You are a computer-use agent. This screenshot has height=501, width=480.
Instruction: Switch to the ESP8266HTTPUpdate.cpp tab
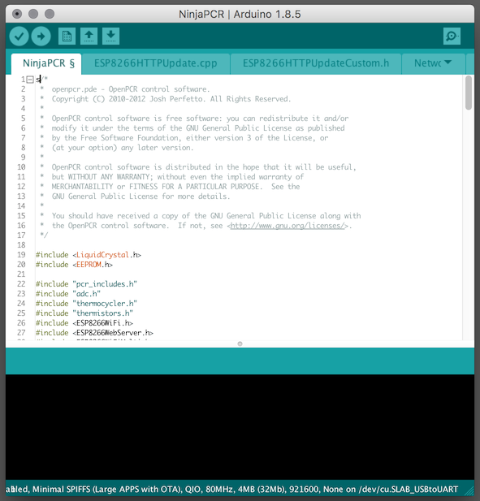pos(156,63)
